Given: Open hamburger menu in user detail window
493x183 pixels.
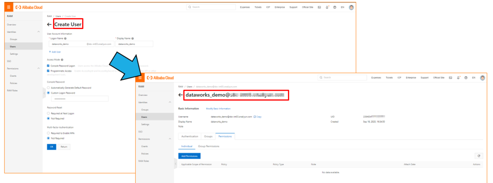Looking at the screenshot, I should [x=140, y=78].
